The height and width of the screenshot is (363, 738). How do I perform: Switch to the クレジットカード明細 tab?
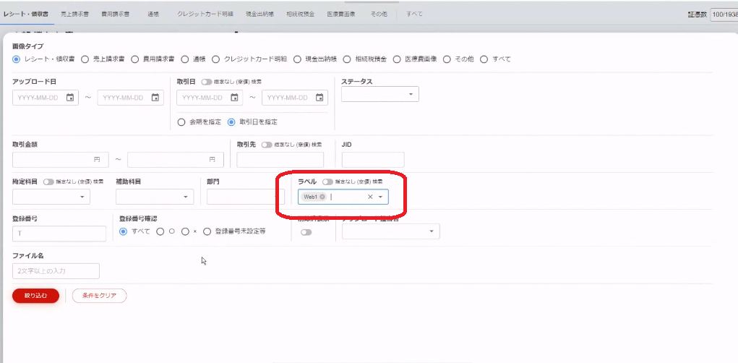click(x=205, y=14)
